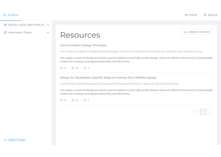Sign out using Signout link
221x157 pixels.
(211, 15)
